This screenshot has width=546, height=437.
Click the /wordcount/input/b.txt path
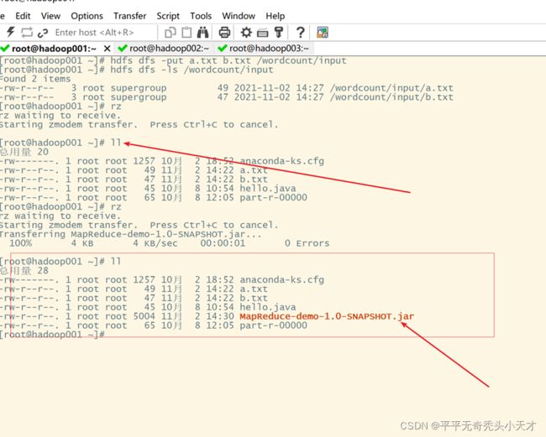pos(391,97)
